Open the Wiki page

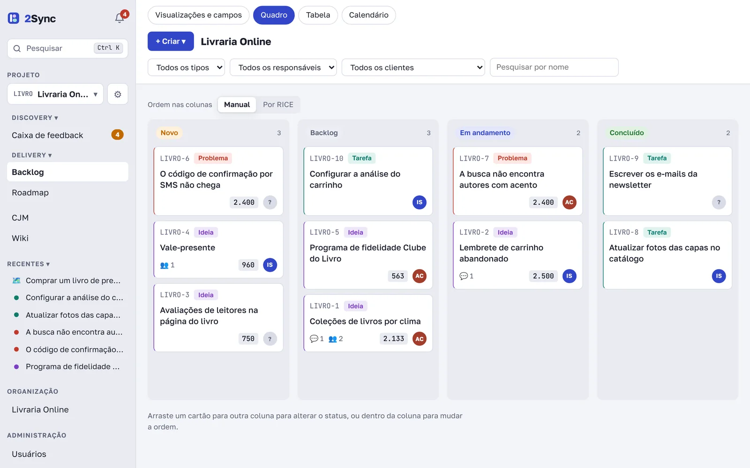click(x=67, y=238)
